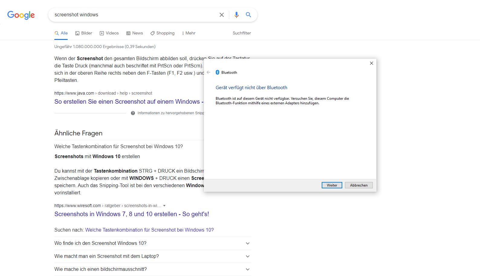The image size is (480, 276).
Task: Switch to the Bilder tab
Action: 84,33
